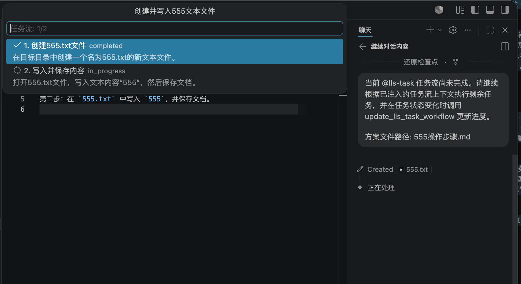Close the chat panel
This screenshot has height=284, width=521.
(x=505, y=30)
